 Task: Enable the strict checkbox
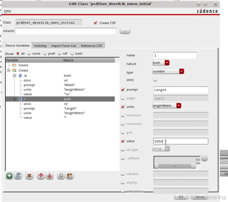tap(155, 80)
